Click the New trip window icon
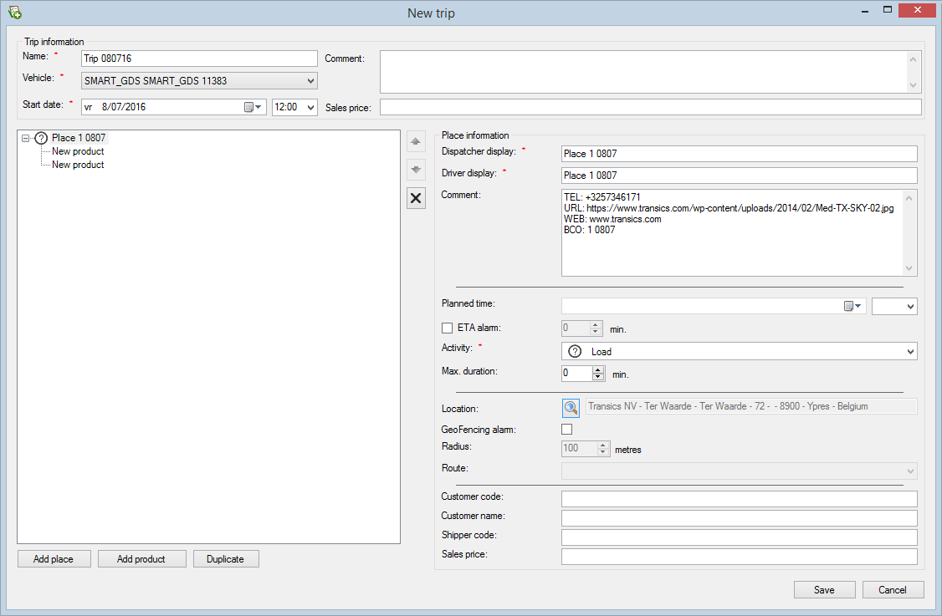 14,13
